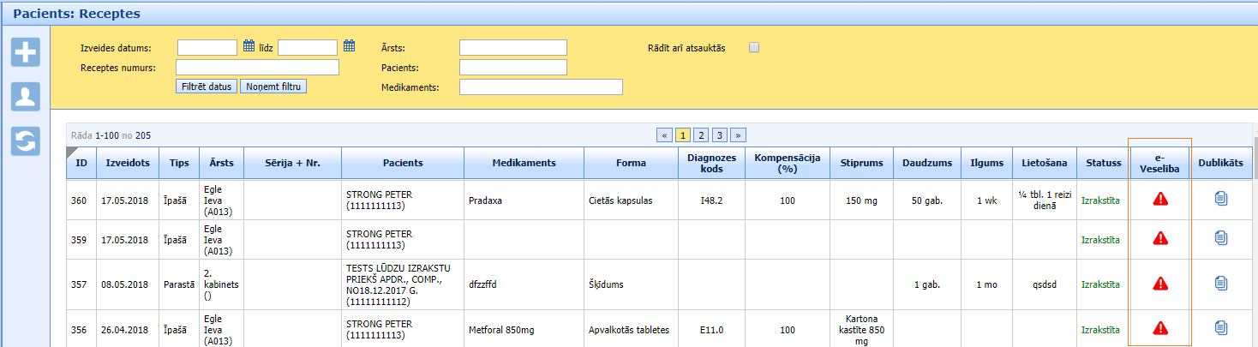
Task: Click the refresh icon in left sidebar
Action: pyautogui.click(x=26, y=141)
